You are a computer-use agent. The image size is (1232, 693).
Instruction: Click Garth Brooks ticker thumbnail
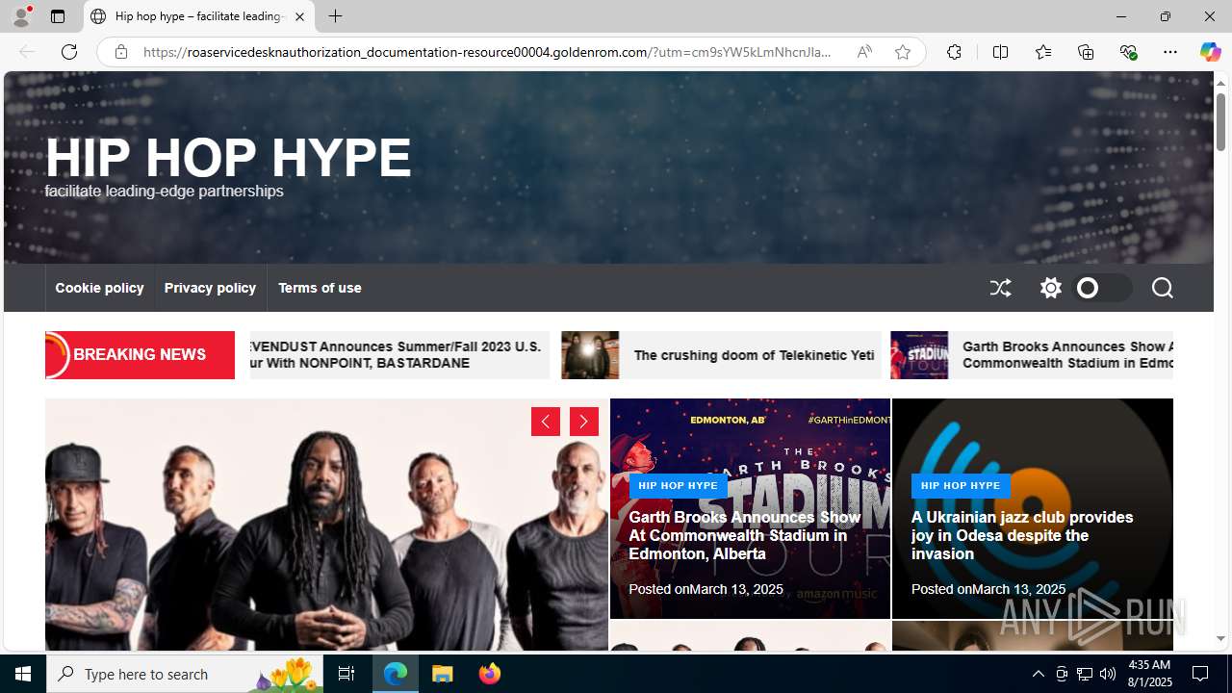coord(919,355)
